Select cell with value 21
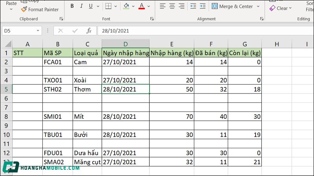Screen dimensions: 314x176 tap(245, 162)
